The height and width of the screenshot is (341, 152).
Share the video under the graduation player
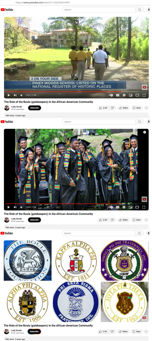click(123, 220)
